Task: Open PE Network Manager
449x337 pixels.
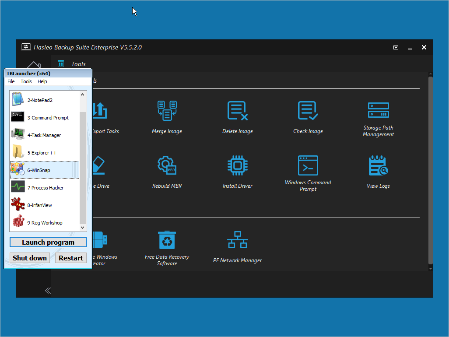Action: [237, 247]
